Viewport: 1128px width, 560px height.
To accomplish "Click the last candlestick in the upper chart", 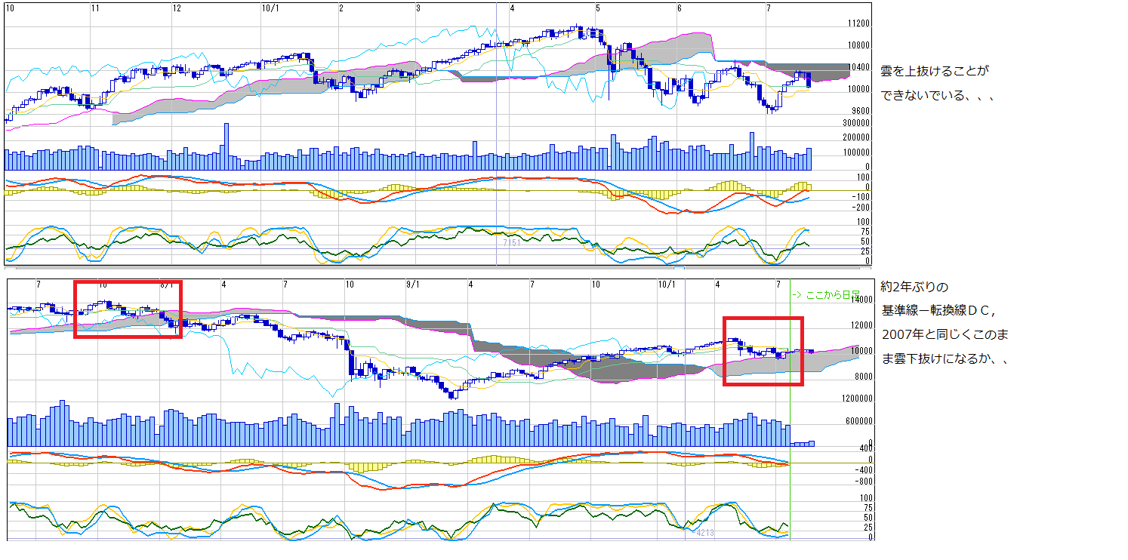I will coord(809,79).
